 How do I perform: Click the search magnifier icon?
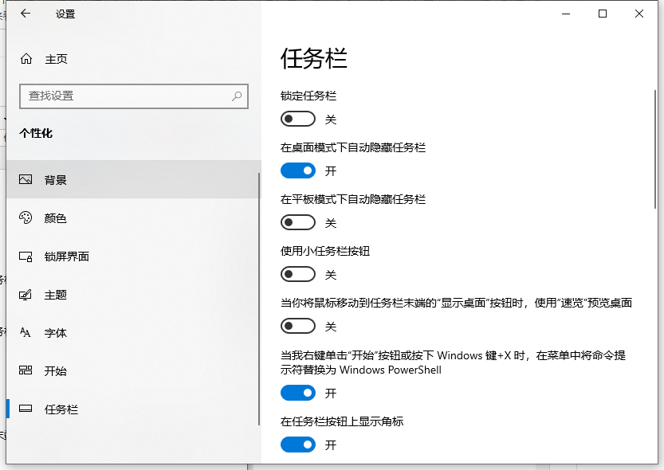point(237,96)
